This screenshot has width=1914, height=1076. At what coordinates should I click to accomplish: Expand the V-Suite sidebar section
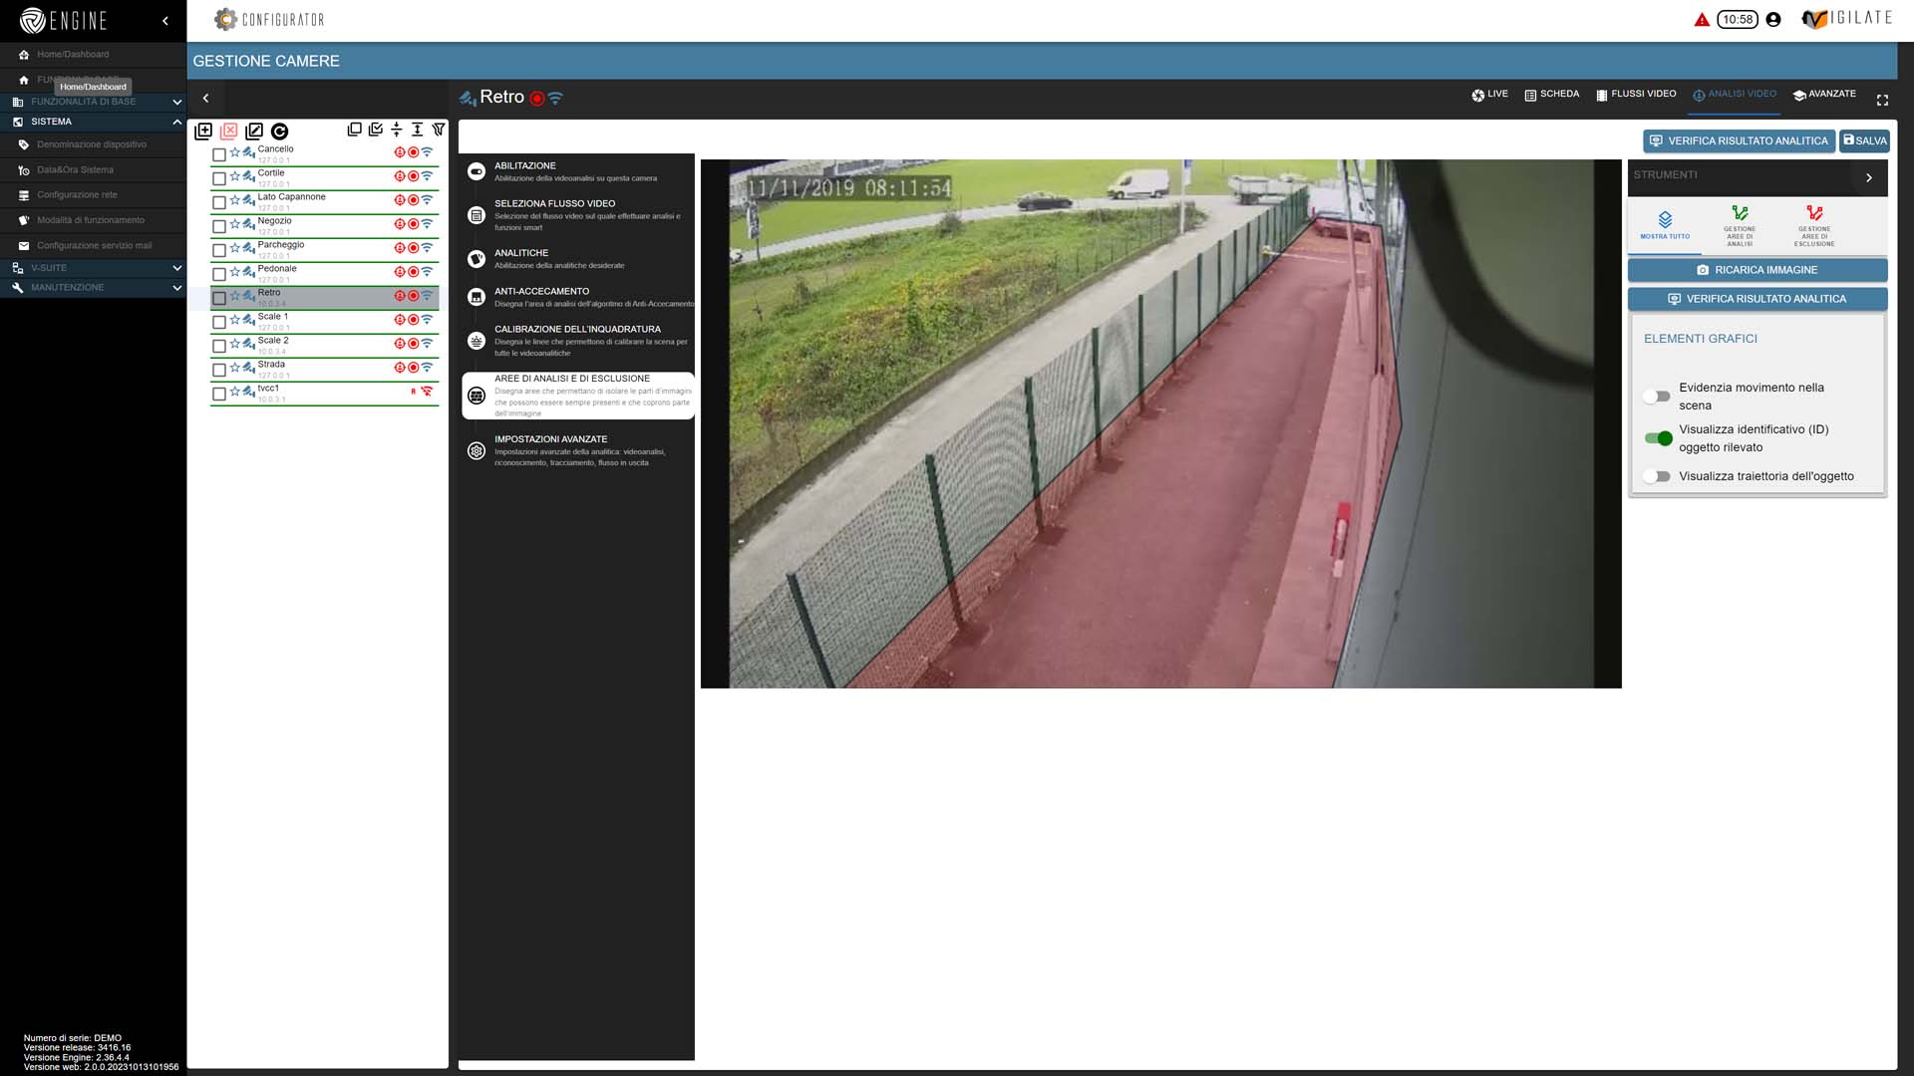93,268
